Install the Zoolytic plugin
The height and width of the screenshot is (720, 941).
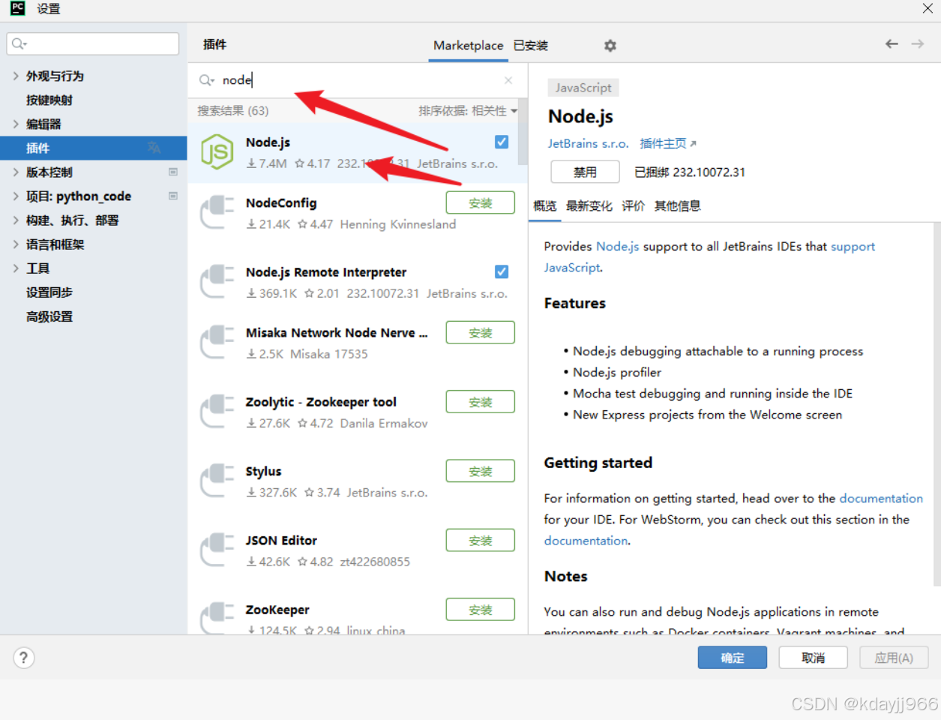tap(481, 402)
